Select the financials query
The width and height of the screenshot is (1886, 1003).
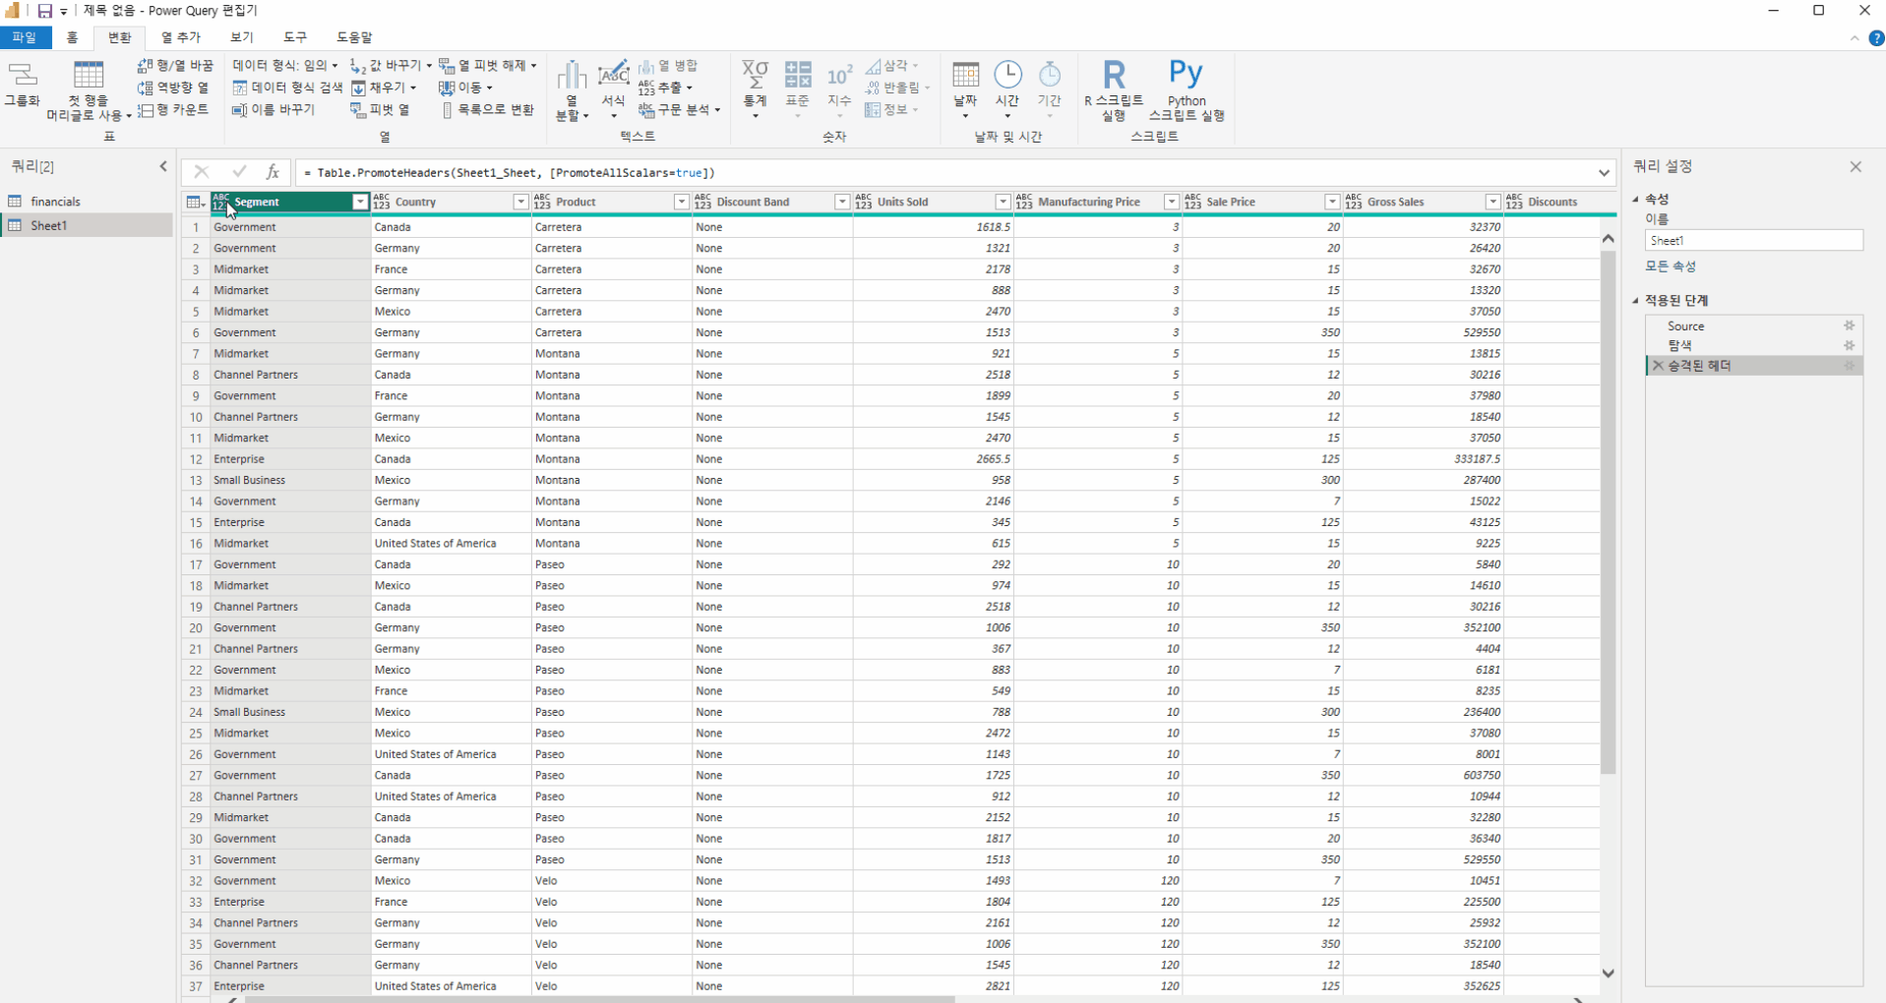pos(87,202)
